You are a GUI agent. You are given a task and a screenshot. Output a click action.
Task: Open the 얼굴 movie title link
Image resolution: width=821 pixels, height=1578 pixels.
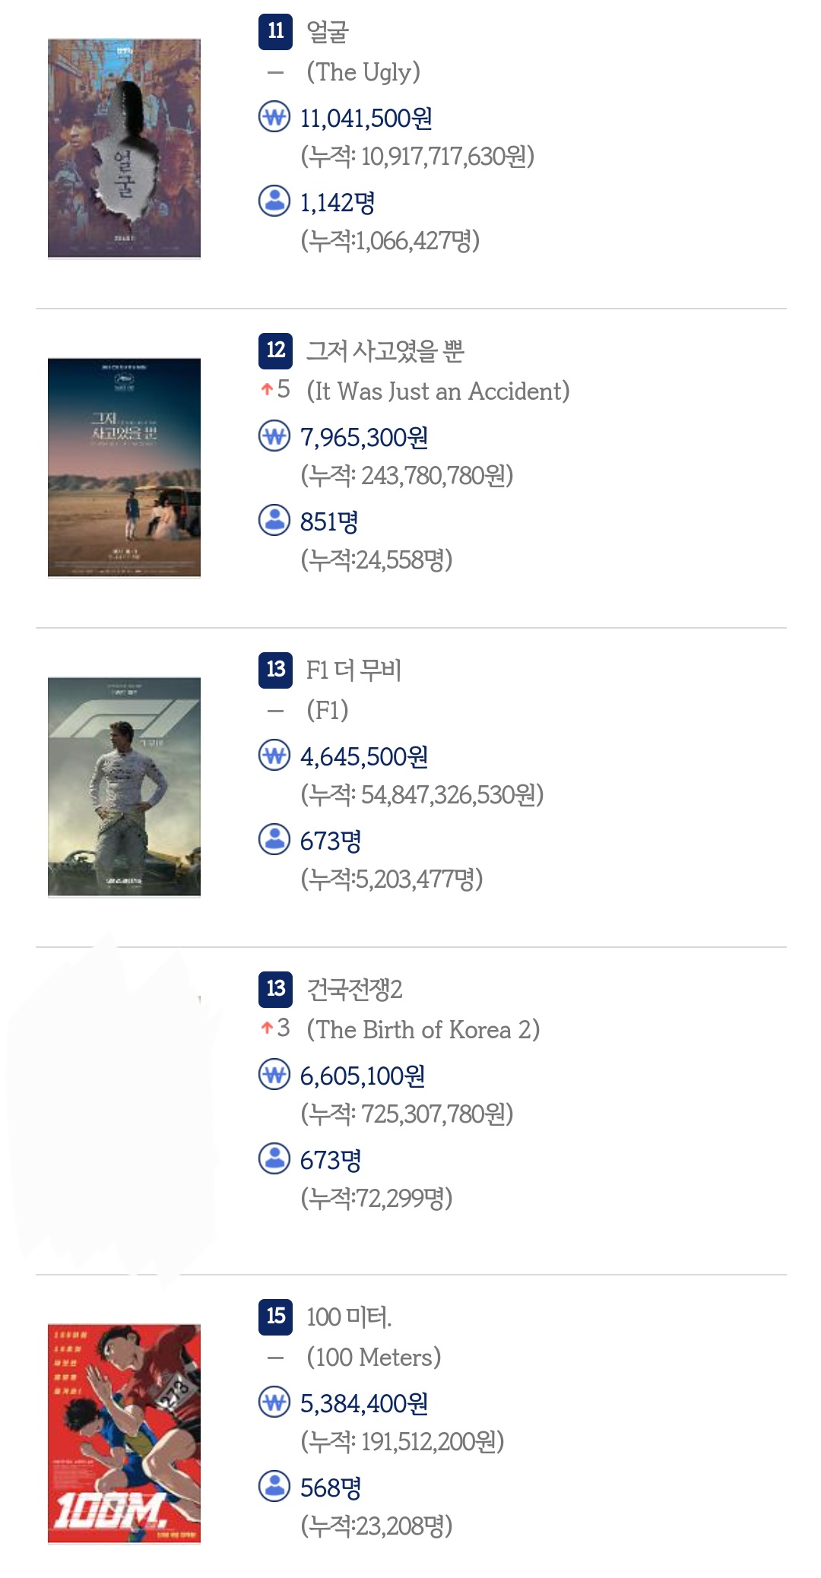328,32
